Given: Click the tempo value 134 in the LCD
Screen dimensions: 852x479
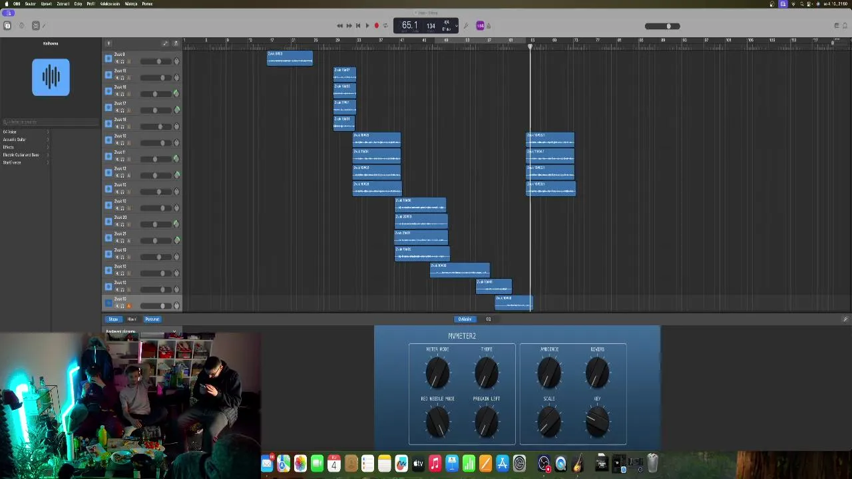Looking at the screenshot, I should (431, 26).
